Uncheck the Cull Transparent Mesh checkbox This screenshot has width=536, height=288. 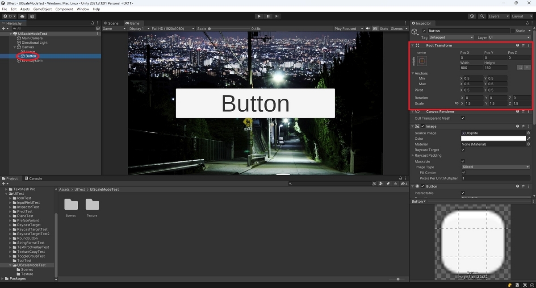[x=463, y=118]
